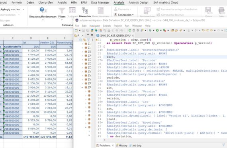Switch to the History tab
Image resolution: width=227 pixels, height=148 pixels.
click(x=121, y=145)
